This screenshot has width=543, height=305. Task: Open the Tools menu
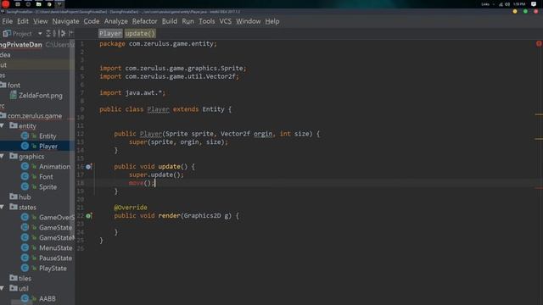point(207,21)
